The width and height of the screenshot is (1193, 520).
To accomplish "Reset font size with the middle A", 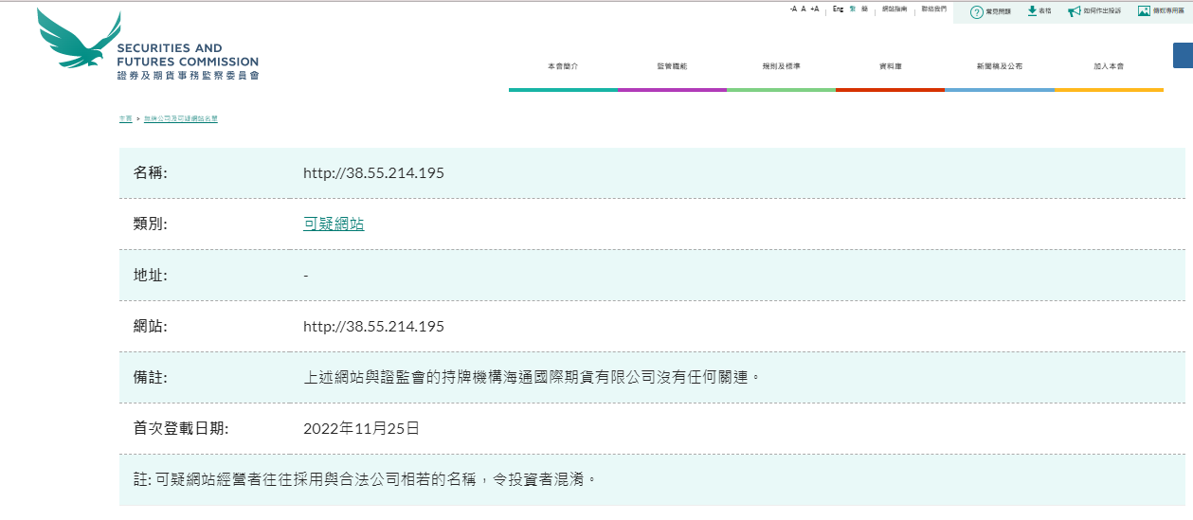I will tap(804, 9).
